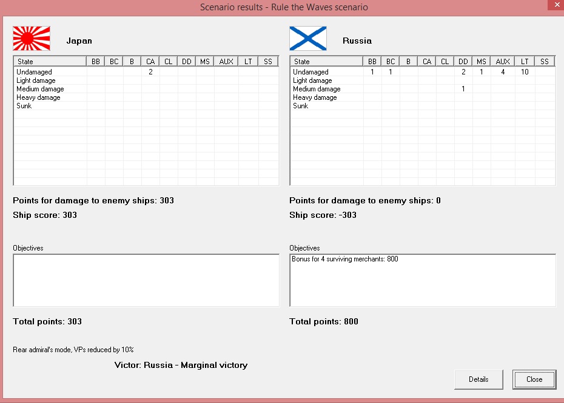Viewport: 564px width, 403px height.
Task: Click Russia's undamaged AUX count of 4
Action: (x=503, y=72)
